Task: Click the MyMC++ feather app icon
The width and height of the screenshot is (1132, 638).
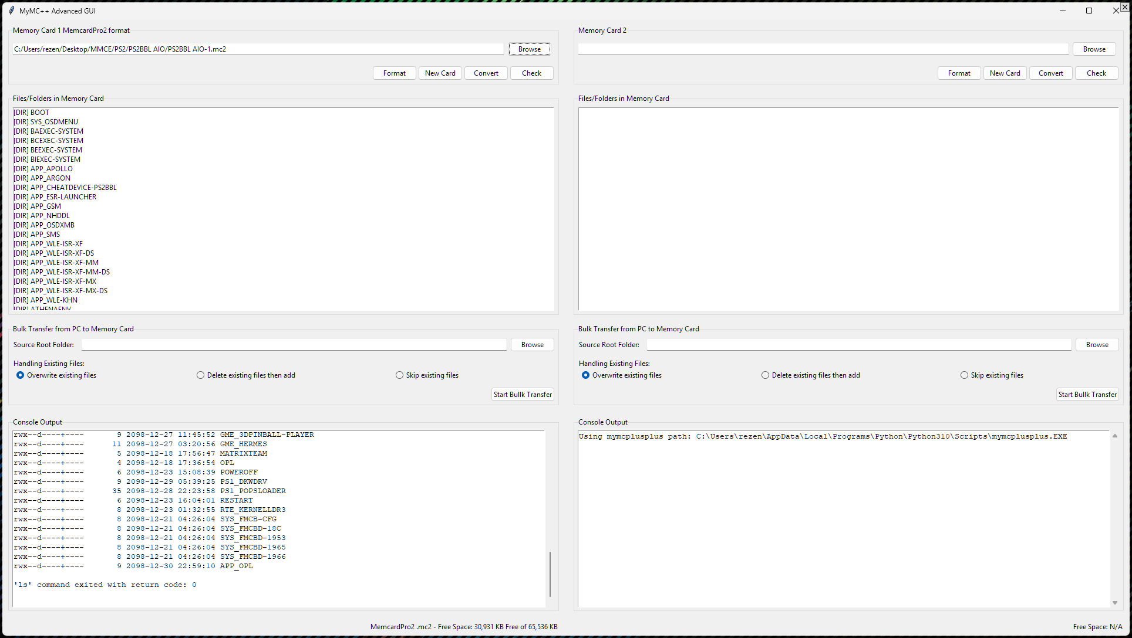Action: [x=11, y=11]
